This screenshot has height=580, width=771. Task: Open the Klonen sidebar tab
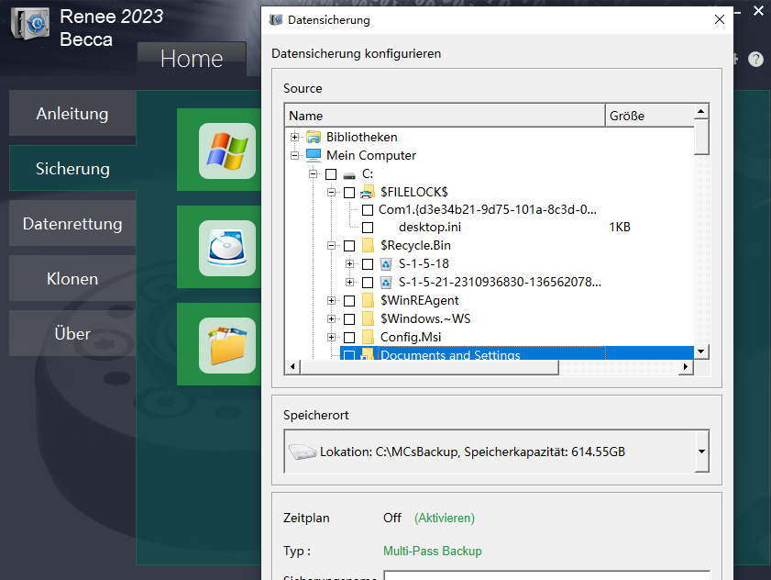tap(72, 279)
